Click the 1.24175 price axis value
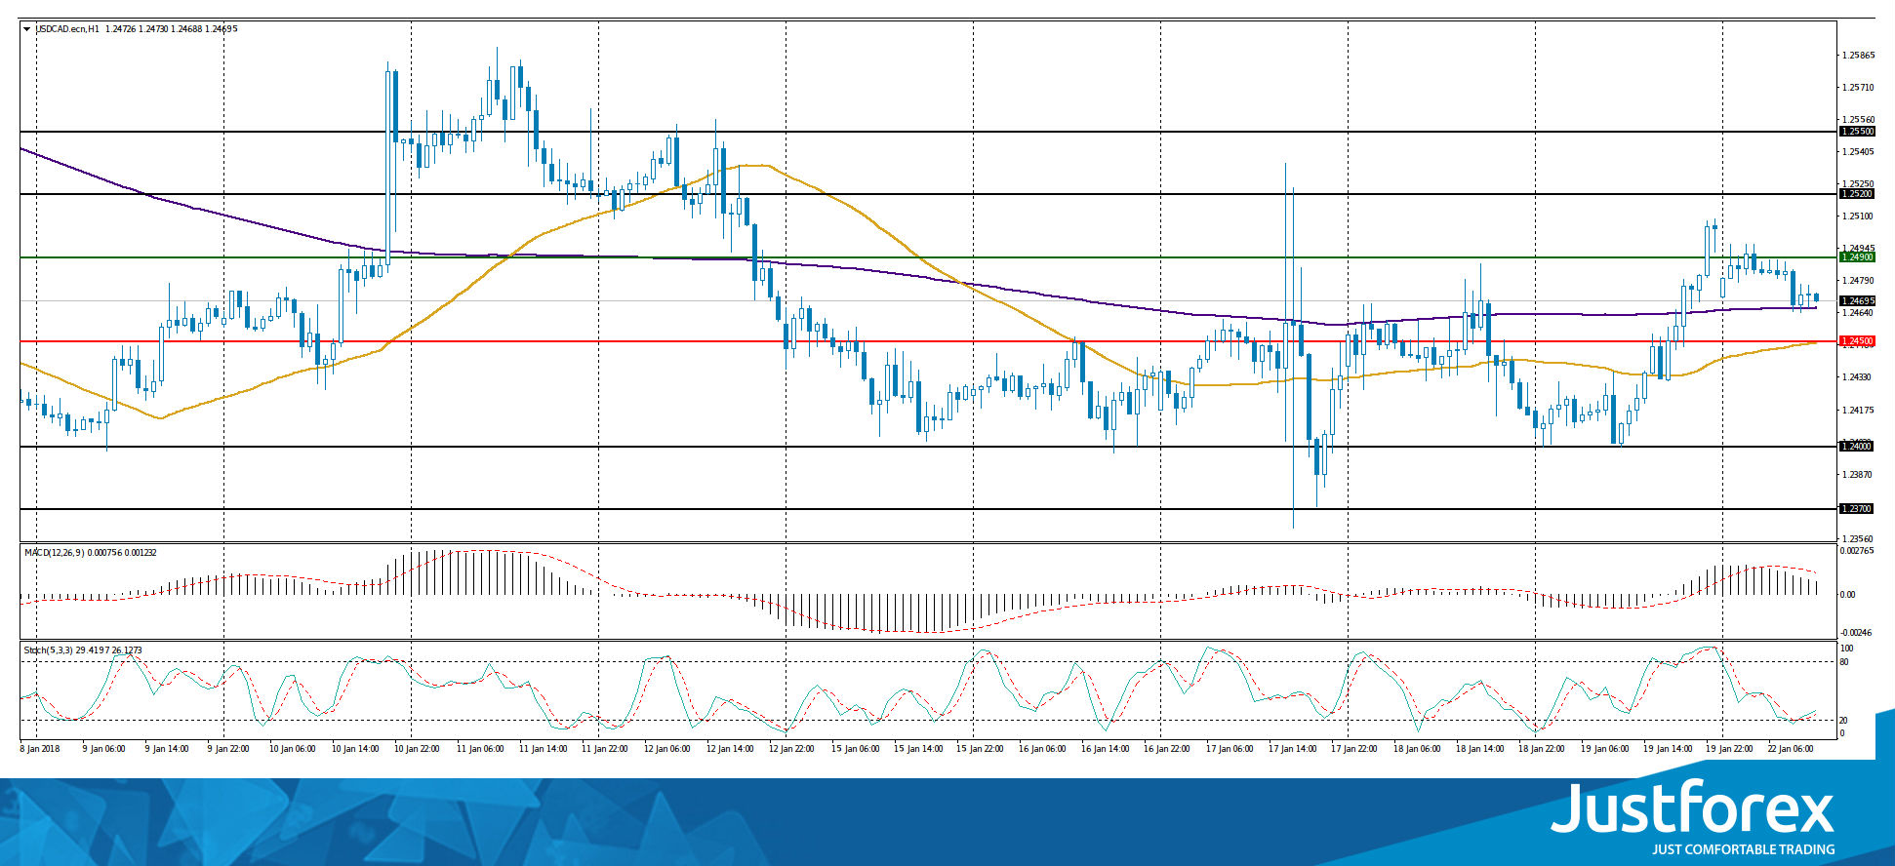 [1858, 411]
